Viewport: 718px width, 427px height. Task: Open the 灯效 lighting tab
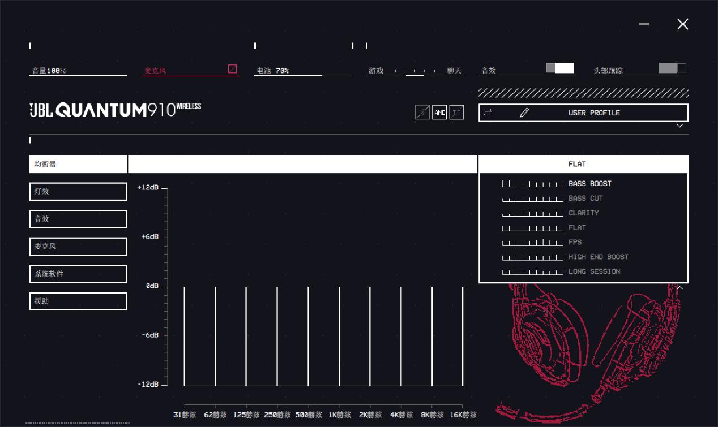[78, 192]
